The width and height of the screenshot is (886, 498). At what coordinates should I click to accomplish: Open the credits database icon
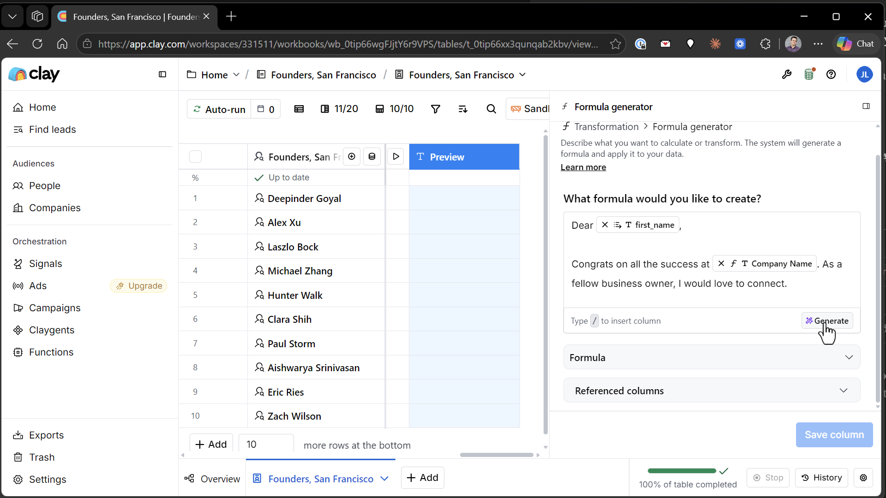click(x=809, y=74)
